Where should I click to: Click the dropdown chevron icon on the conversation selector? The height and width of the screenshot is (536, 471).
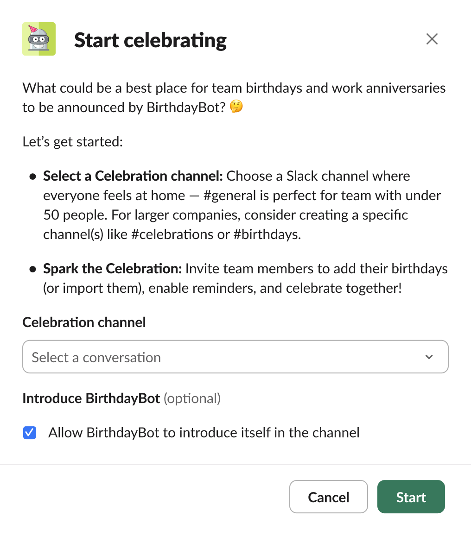[429, 357]
